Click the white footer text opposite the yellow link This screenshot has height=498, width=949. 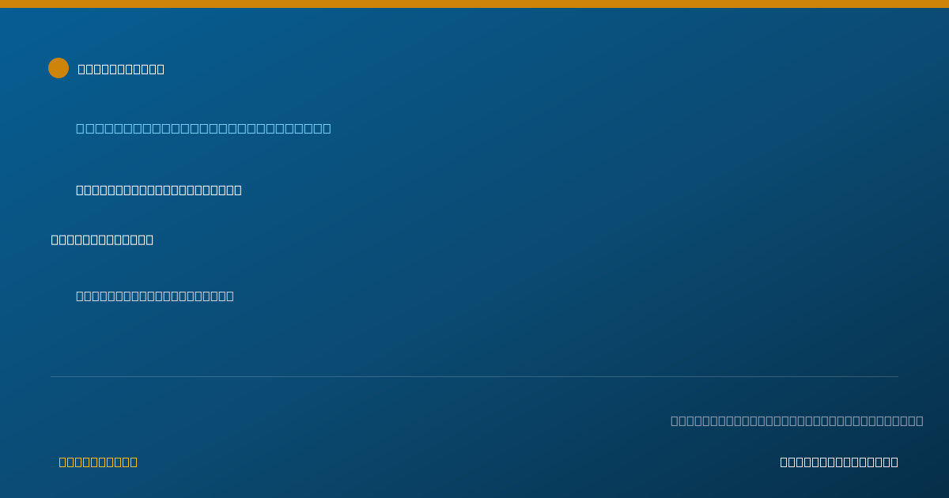(x=839, y=462)
